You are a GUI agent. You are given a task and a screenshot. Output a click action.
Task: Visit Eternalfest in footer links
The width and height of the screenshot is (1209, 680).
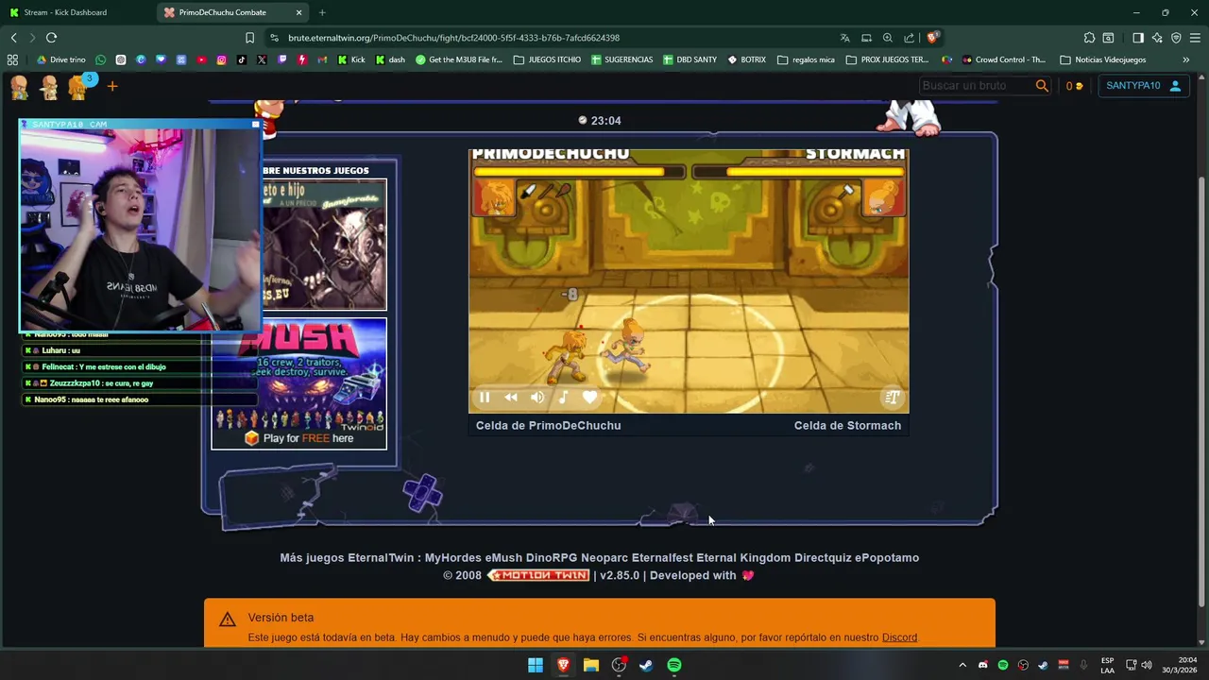(662, 557)
